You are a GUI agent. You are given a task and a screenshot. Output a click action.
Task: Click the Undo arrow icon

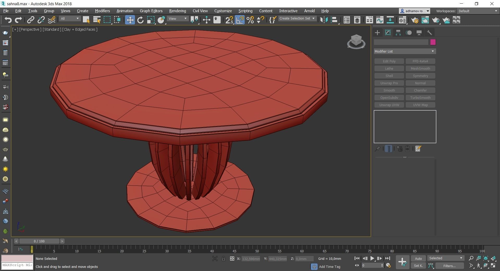tap(8, 20)
